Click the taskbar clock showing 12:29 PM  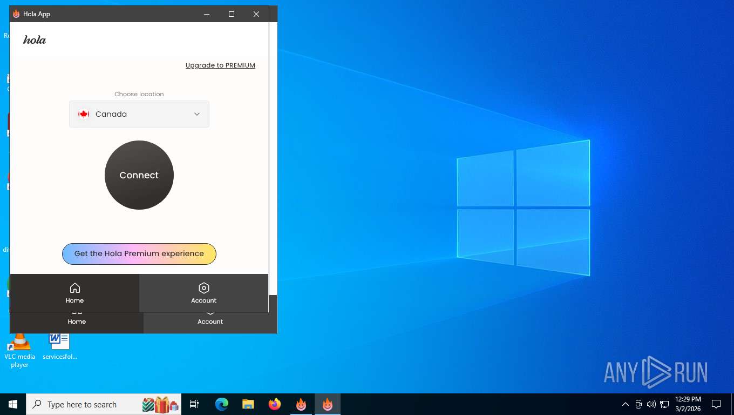[688, 404]
